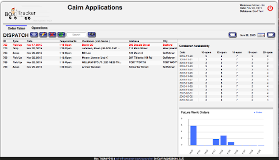Image resolution: width=279 pixels, height=160 pixels.
Task: Click the 2015-12-01 availability row
Action: click(226, 93)
